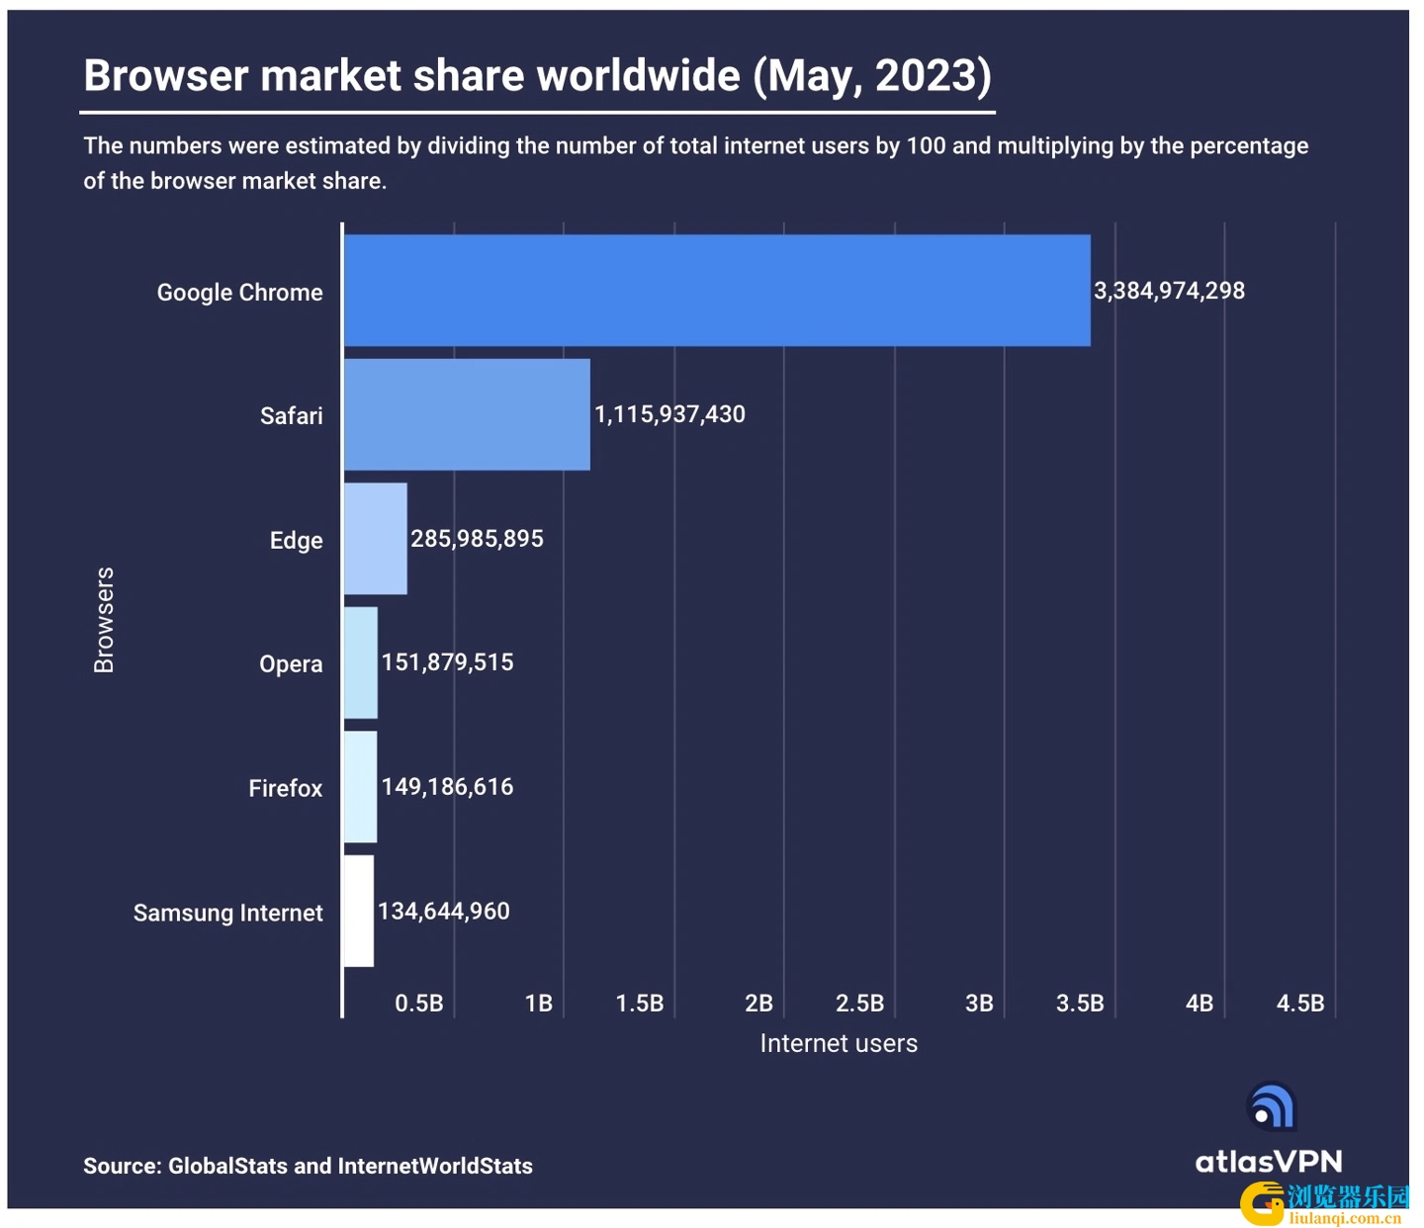The width and height of the screenshot is (1424, 1228).
Task: Click the '2.5B' tick label
Action: [860, 1004]
